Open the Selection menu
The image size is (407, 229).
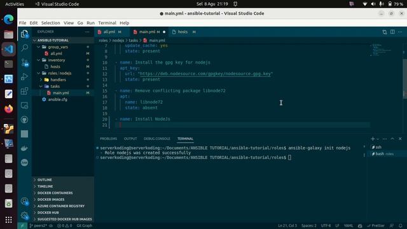50,23
